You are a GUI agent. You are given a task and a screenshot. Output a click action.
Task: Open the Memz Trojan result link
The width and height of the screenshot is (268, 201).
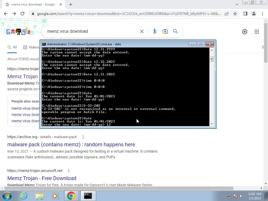[23, 76]
